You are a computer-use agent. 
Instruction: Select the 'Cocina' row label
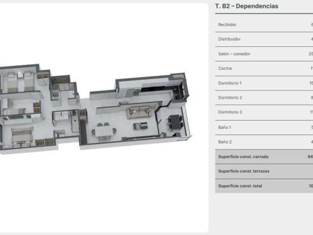coord(225,69)
